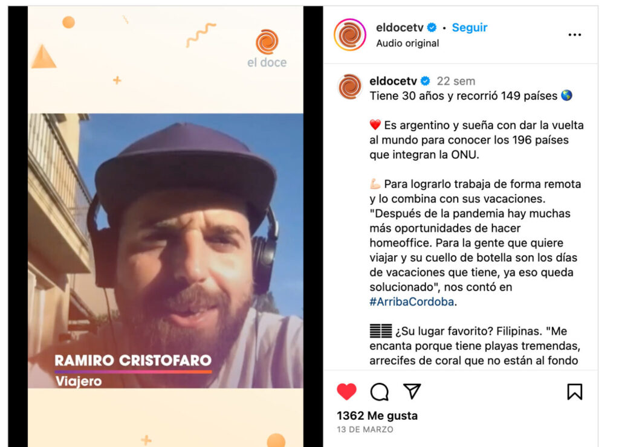619x447 pixels.
Task: Click the 13 DE MARZO date stamp
Action: [x=365, y=429]
